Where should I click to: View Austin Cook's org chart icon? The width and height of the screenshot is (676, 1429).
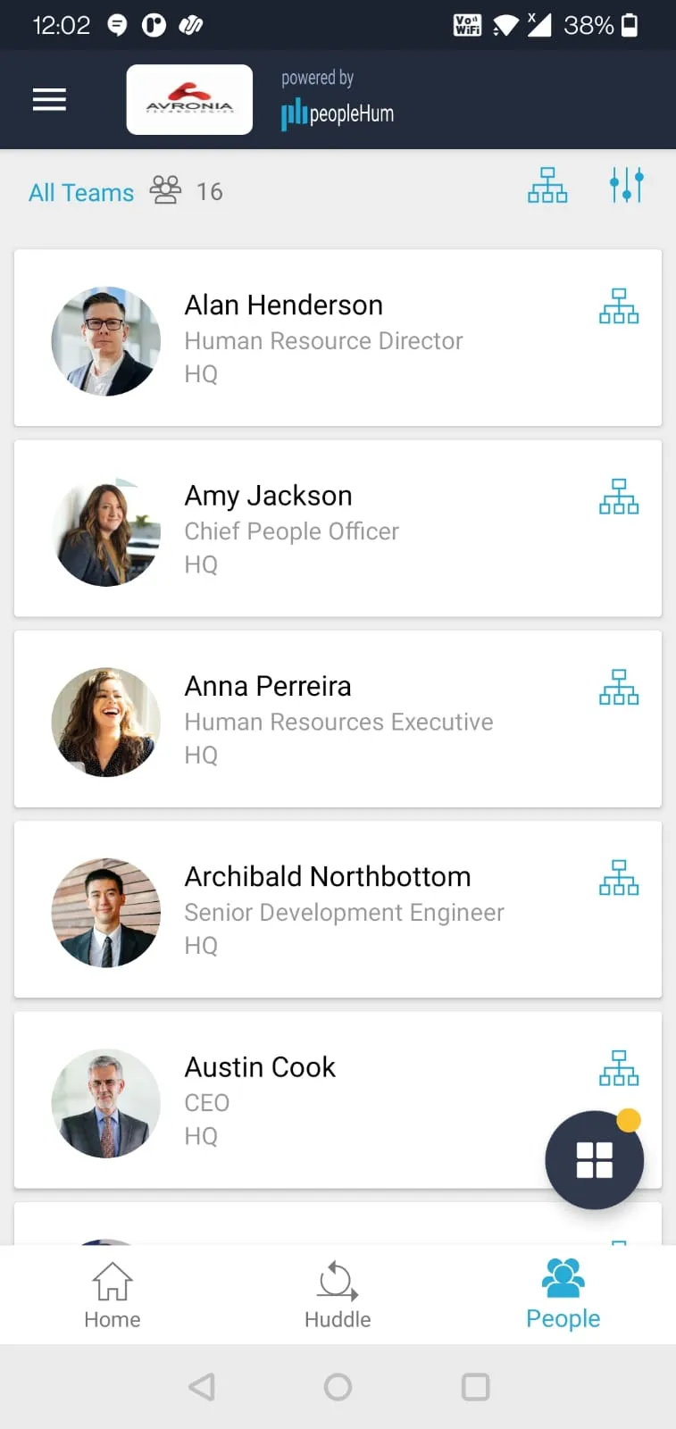click(x=619, y=1068)
